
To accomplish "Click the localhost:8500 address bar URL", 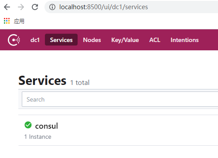I will [103, 7].
